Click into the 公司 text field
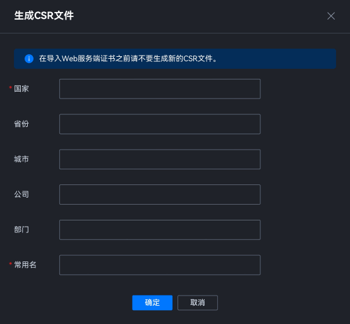350x324 pixels. click(x=160, y=195)
